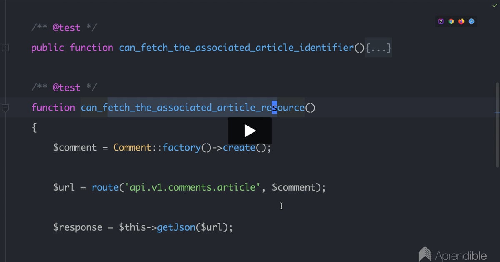Viewport: 500px width, 262px height.
Task: Click the 'api.v1.comments.article' route string
Action: 193,187
